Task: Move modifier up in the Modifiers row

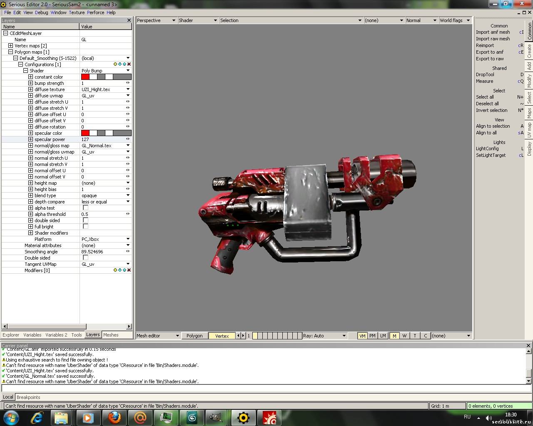Action: point(125,270)
